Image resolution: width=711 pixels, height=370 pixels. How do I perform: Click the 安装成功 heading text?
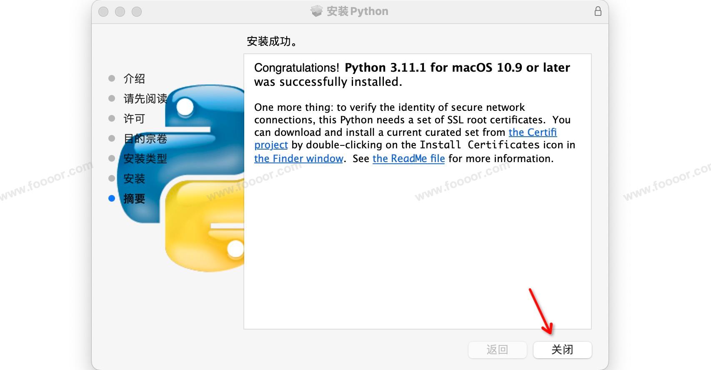tap(272, 41)
